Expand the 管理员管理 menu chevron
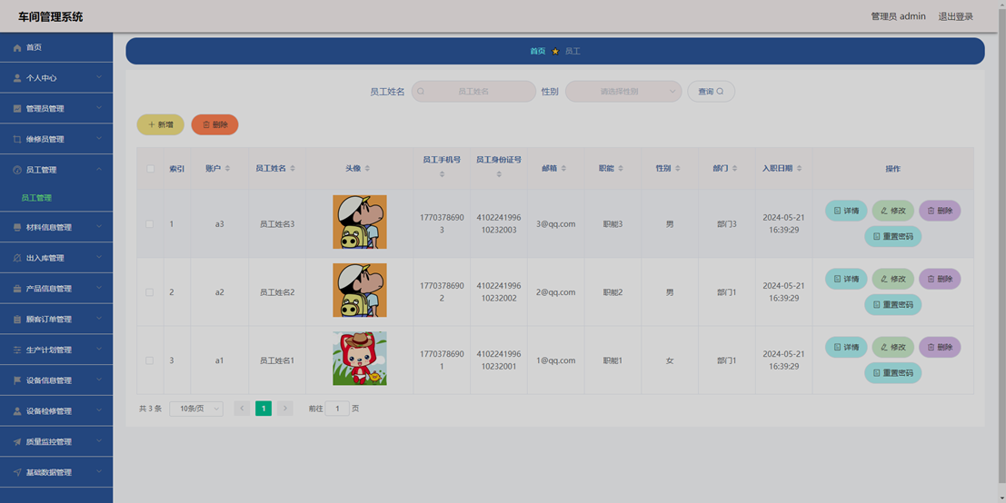Viewport: 1006px width, 503px height. coord(99,108)
